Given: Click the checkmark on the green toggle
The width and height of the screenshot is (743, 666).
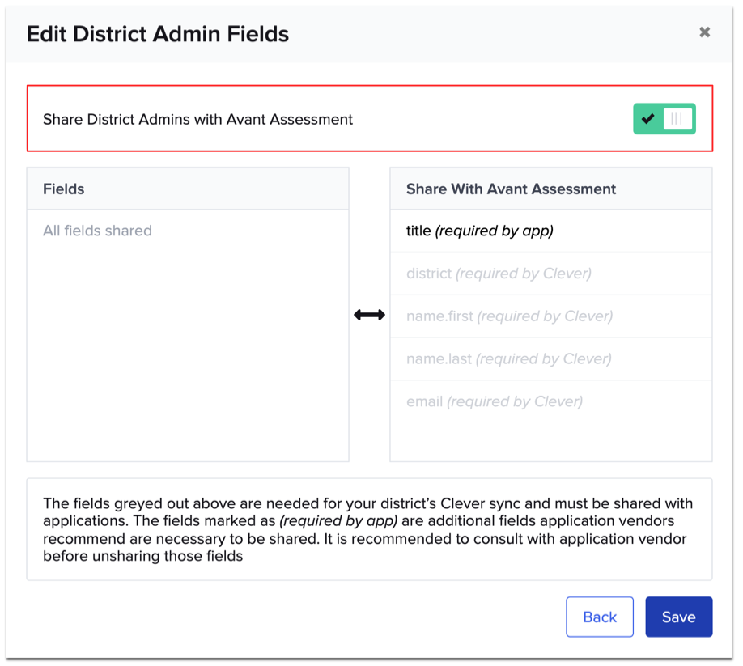Looking at the screenshot, I should pos(647,118).
